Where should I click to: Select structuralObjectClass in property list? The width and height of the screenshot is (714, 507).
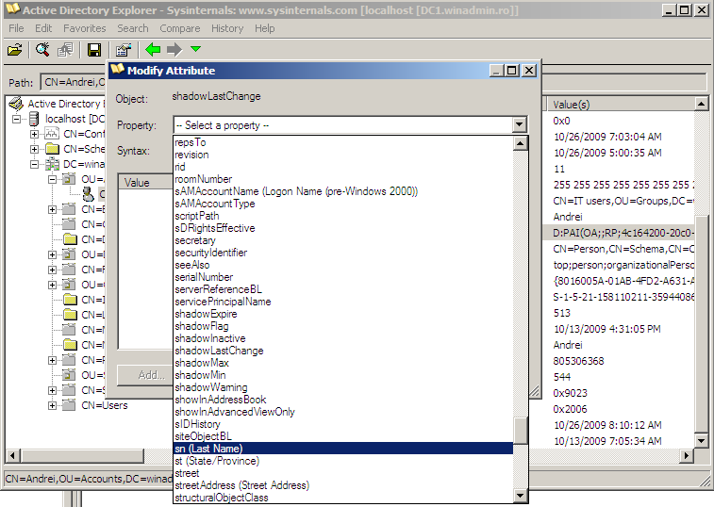coord(343,498)
